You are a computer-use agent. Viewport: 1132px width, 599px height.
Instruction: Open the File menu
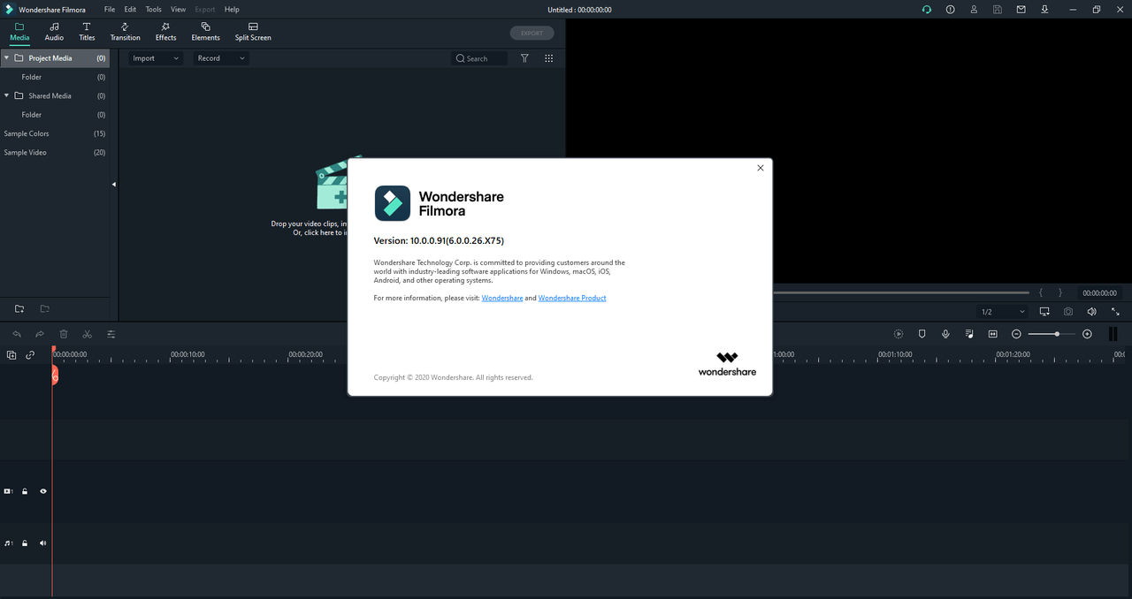110,9
